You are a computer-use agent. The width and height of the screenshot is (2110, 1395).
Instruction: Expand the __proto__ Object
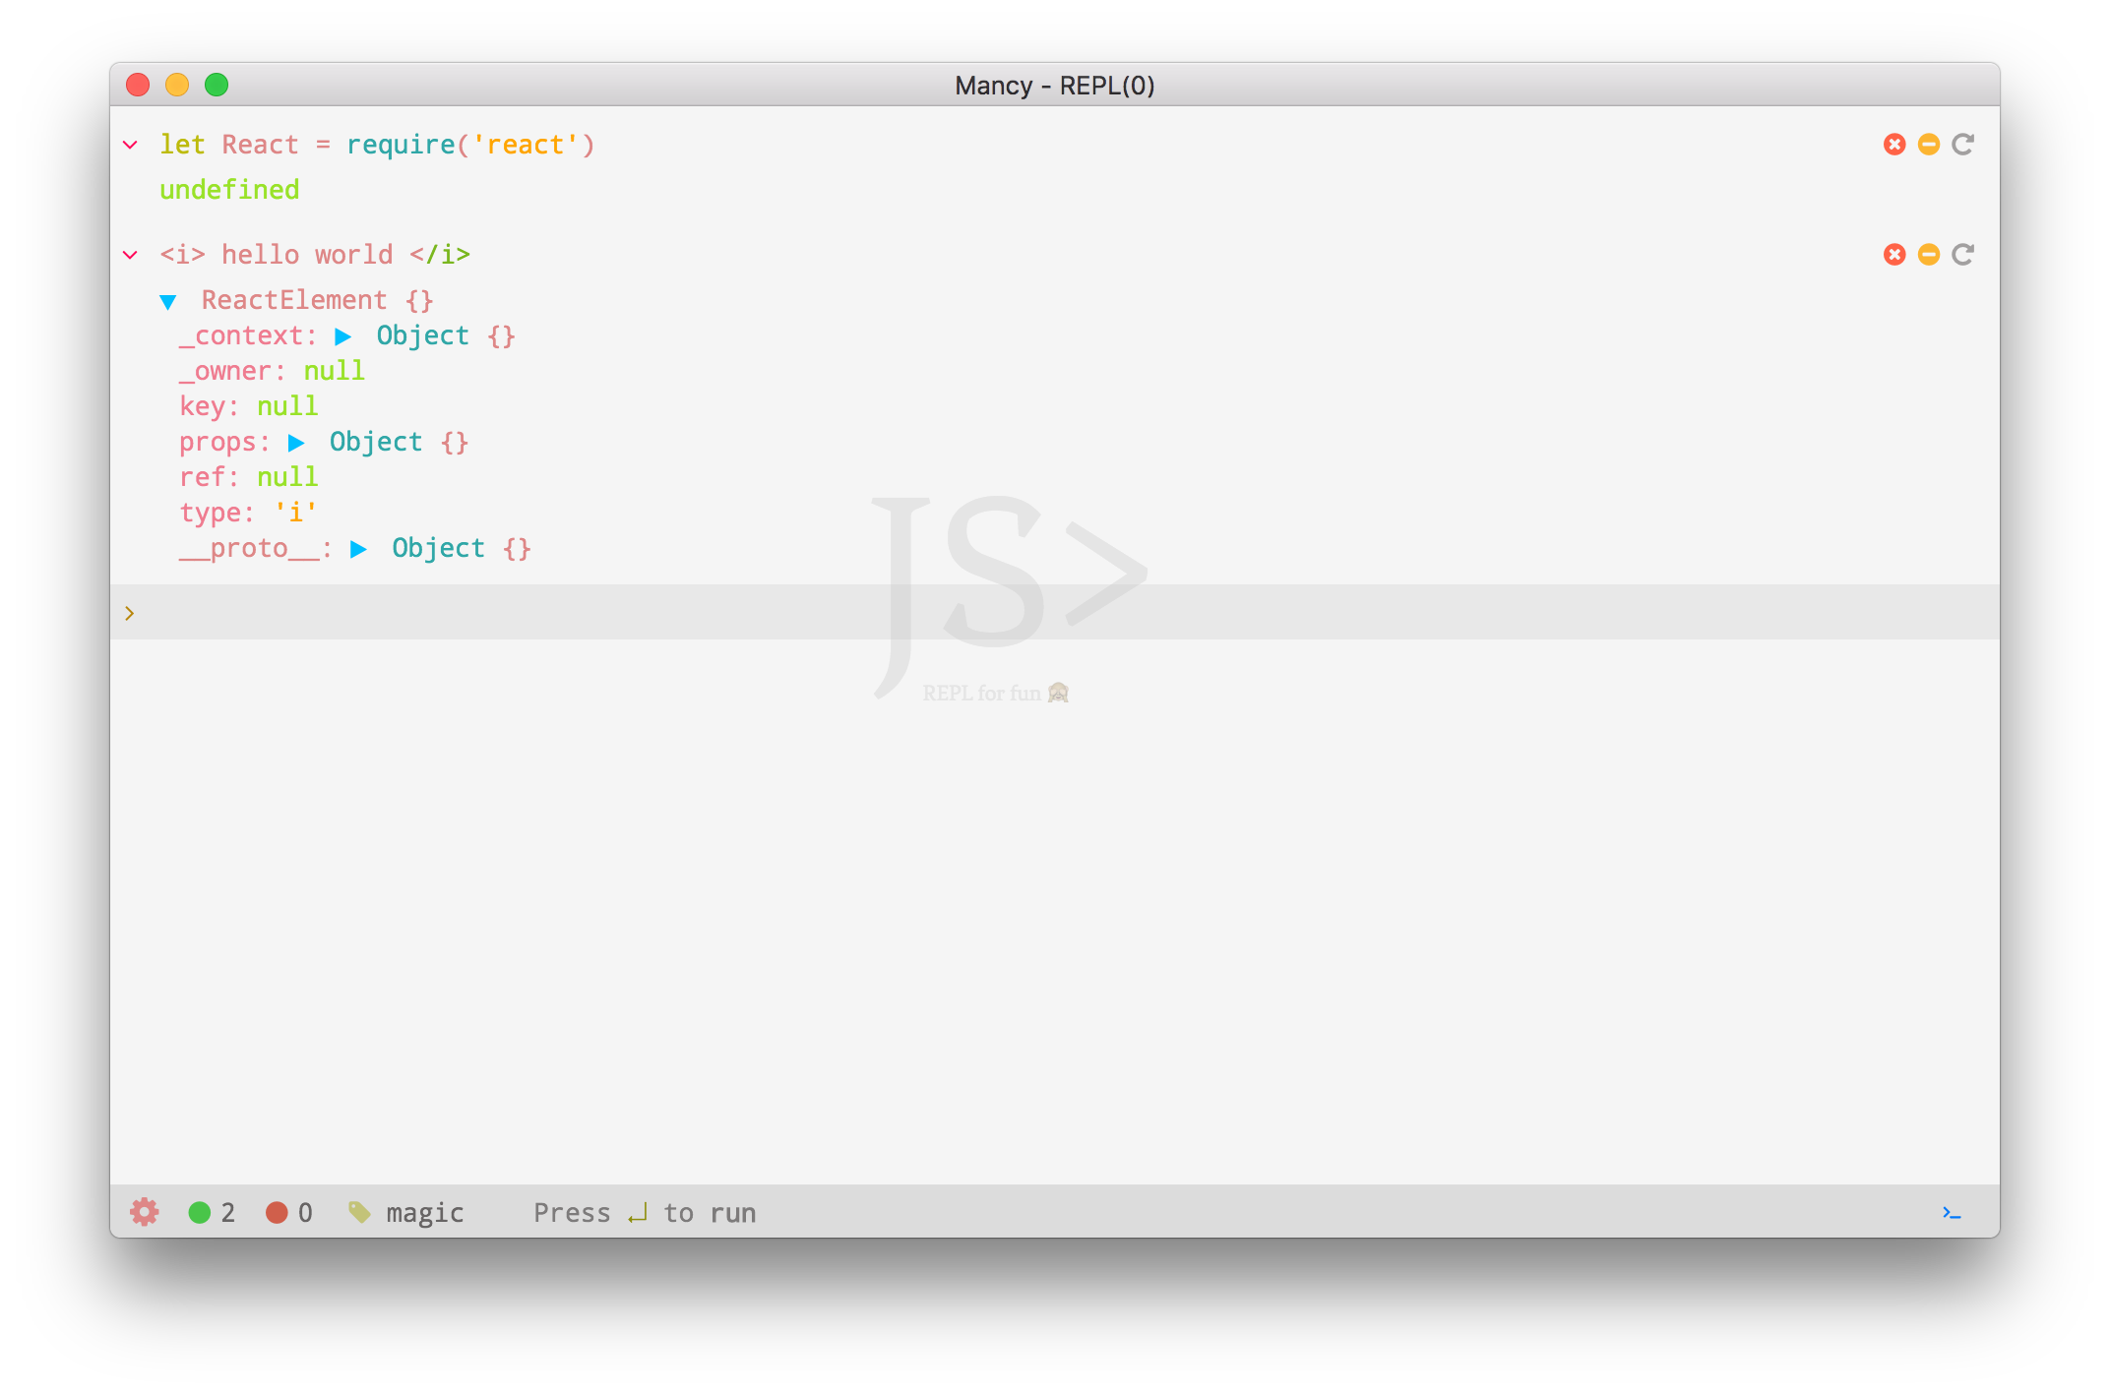359,549
